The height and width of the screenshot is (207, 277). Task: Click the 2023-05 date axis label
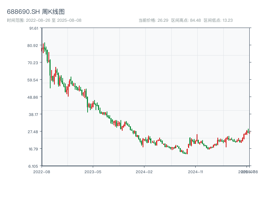point(93,171)
